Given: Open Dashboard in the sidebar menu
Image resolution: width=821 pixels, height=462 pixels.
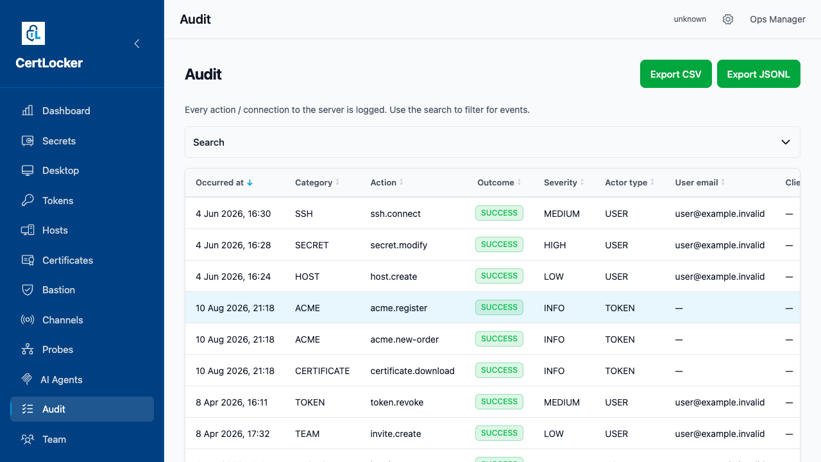Looking at the screenshot, I should tap(82, 110).
